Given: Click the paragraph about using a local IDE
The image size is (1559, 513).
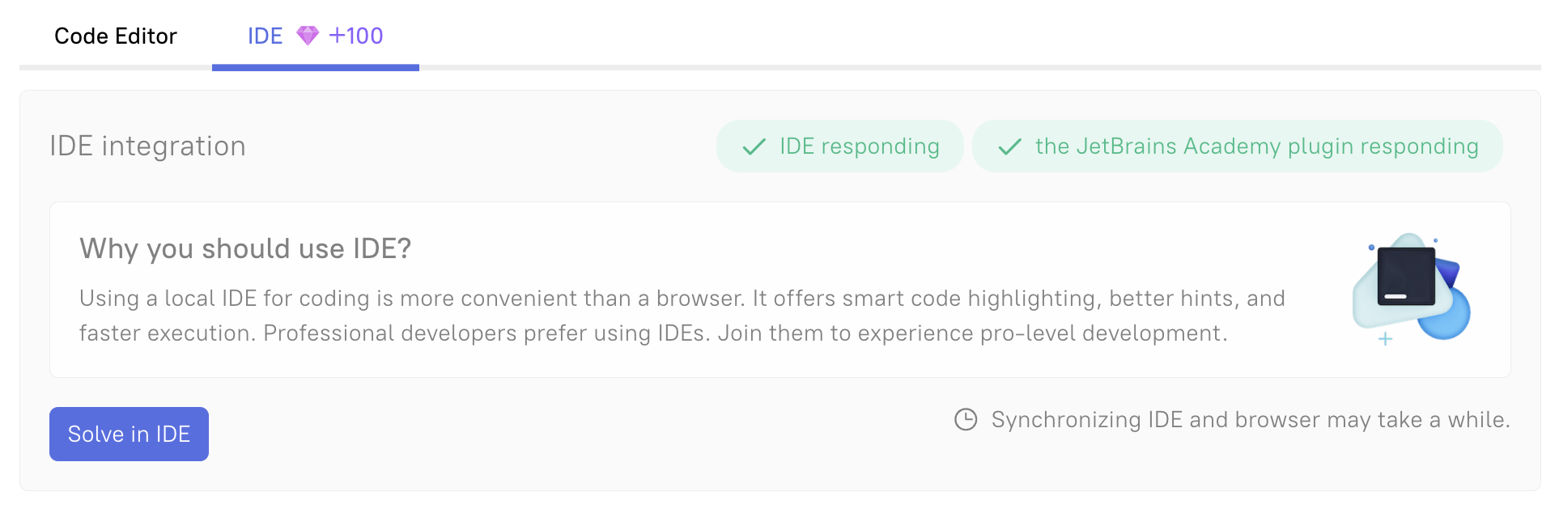Looking at the screenshot, I should tap(682, 316).
